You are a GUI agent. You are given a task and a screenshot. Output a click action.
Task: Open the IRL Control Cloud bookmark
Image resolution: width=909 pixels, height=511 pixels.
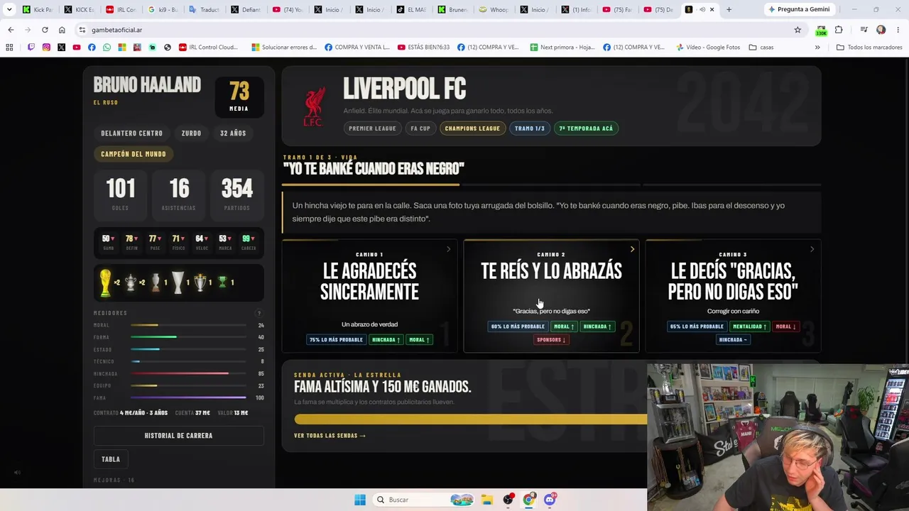[x=209, y=48]
